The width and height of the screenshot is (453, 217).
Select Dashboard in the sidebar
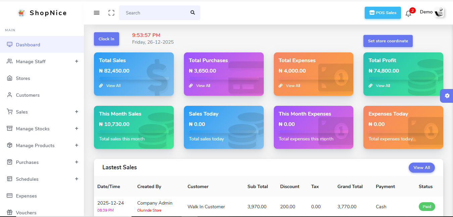click(28, 45)
